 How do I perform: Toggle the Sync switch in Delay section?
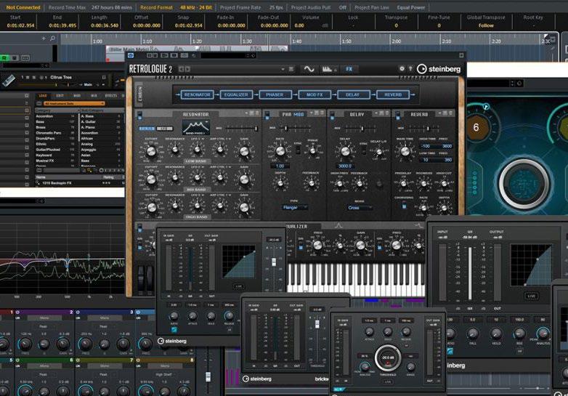364,149
